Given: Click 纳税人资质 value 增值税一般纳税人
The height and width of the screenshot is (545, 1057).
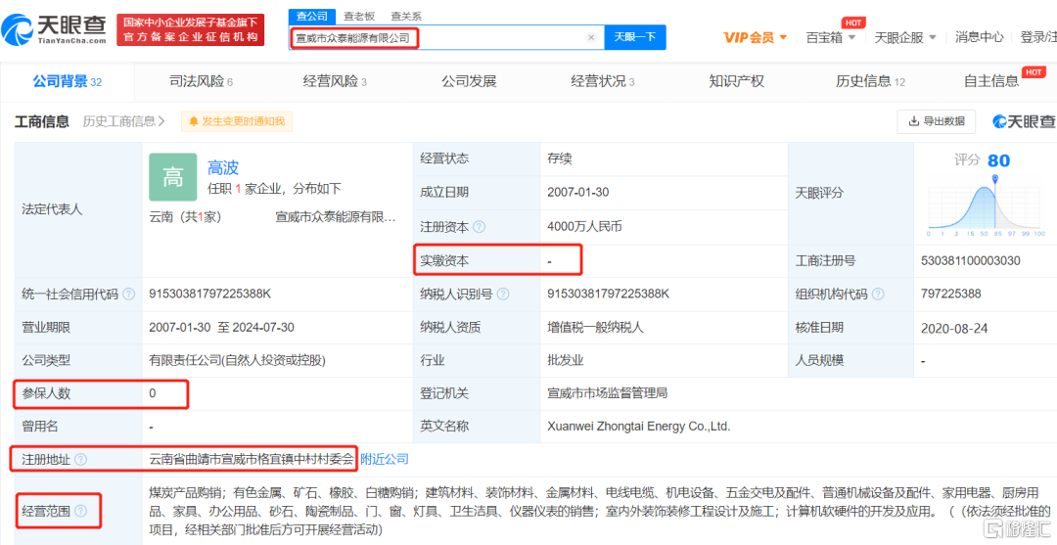Looking at the screenshot, I should 596,328.
